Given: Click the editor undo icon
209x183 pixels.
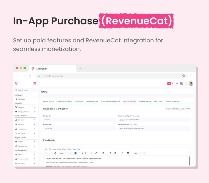Looking at the screenshot, I should click(x=46, y=153).
